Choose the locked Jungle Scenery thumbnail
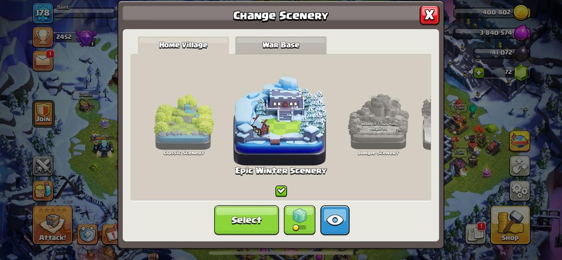Image resolution: width=562 pixels, height=260 pixels. coord(378,125)
